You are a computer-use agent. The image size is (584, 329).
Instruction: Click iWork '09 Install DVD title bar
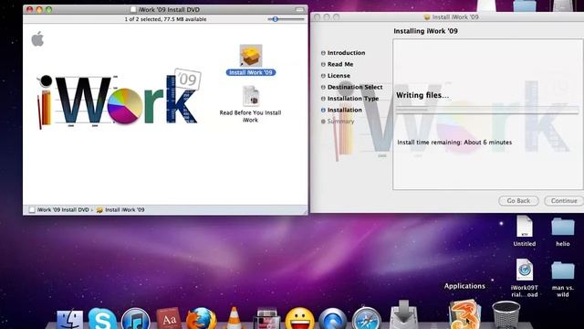pyautogui.click(x=165, y=9)
